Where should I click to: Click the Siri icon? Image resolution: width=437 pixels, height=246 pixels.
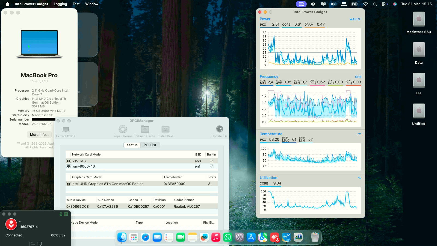pyautogui.click(x=395, y=4)
